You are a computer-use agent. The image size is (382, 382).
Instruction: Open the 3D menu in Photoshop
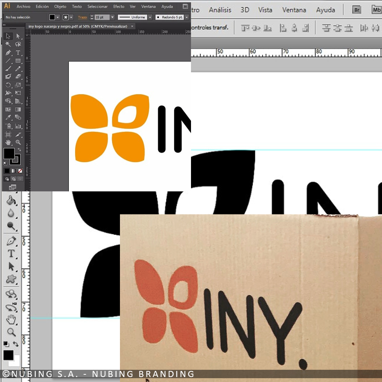245,10
